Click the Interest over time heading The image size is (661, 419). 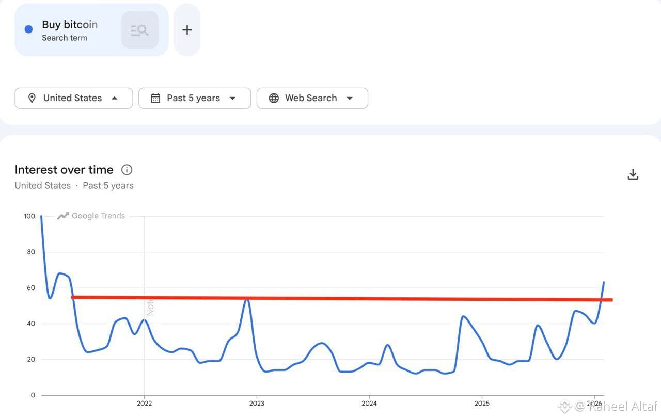tap(64, 170)
